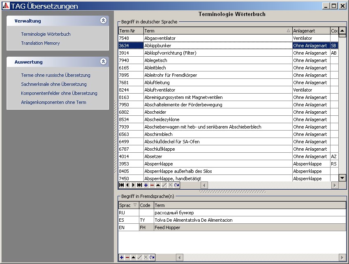
Task: Delete the selected German term with the minus icon
Action: (x=152, y=185)
